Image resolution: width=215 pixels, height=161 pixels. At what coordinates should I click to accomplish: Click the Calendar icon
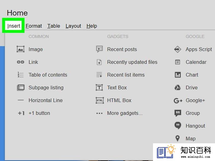coord(178,62)
